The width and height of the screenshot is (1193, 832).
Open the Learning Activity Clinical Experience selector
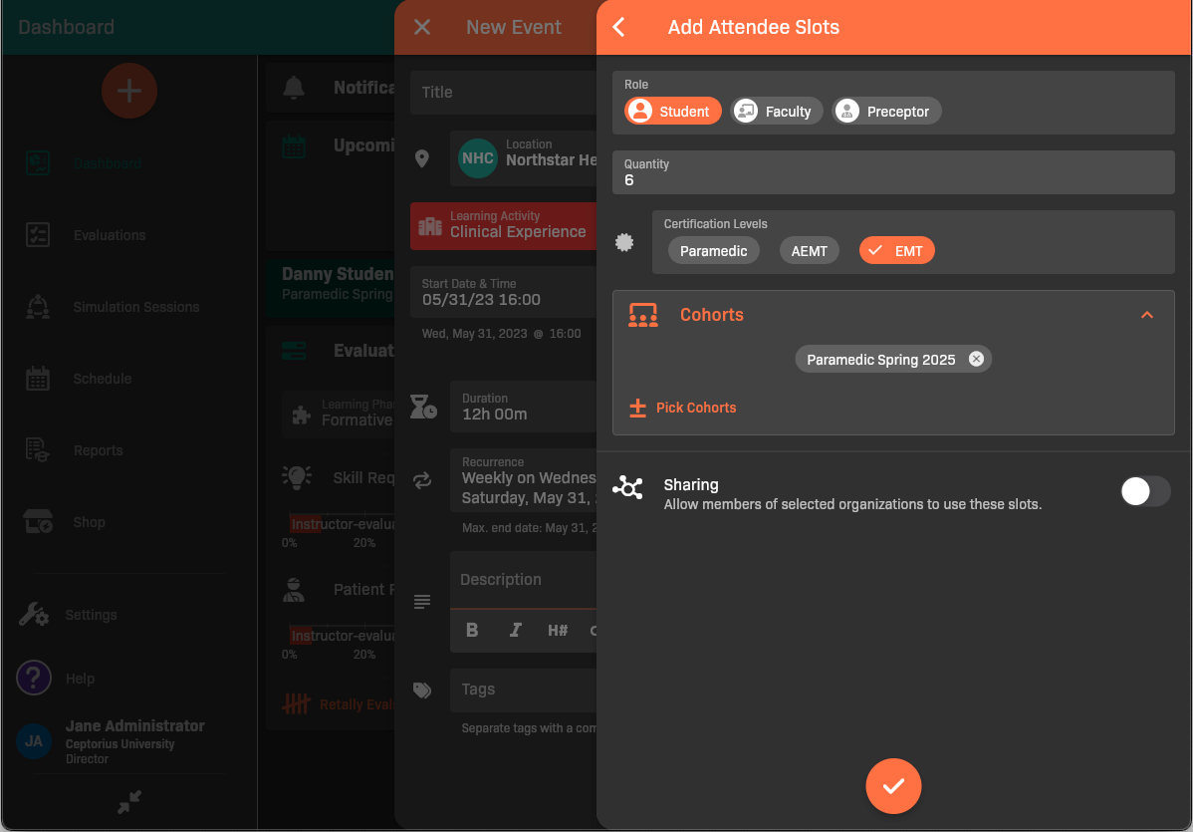(x=504, y=225)
